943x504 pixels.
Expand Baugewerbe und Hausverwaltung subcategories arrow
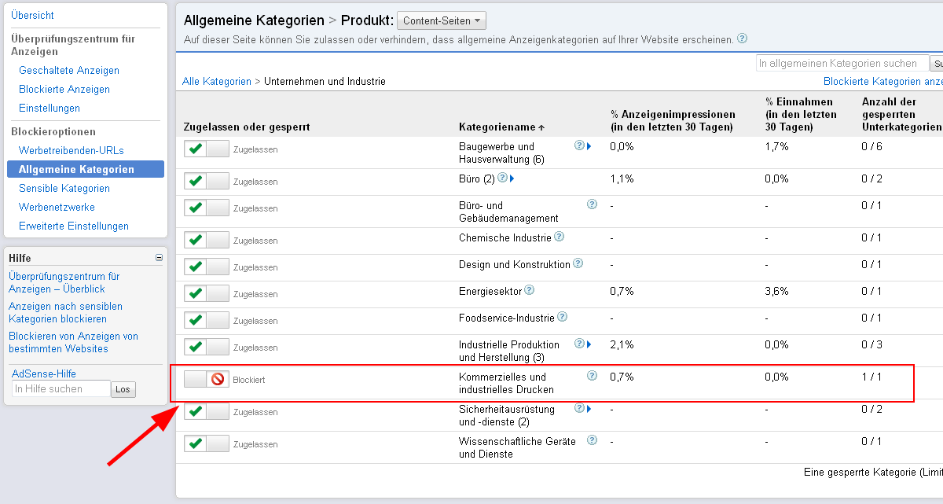(x=589, y=145)
